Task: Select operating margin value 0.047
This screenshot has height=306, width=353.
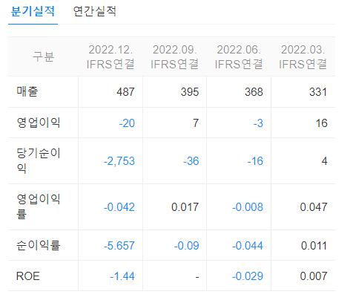Action: 314,207
